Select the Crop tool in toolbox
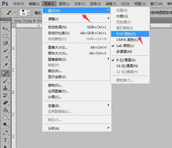Screen dimensions: 172x148 coord(5,58)
